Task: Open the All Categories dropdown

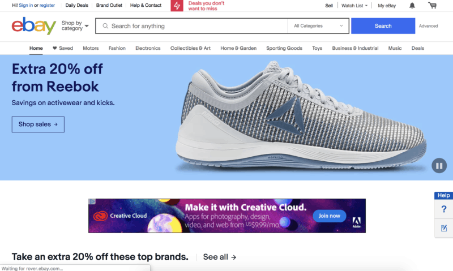Action: coord(318,26)
